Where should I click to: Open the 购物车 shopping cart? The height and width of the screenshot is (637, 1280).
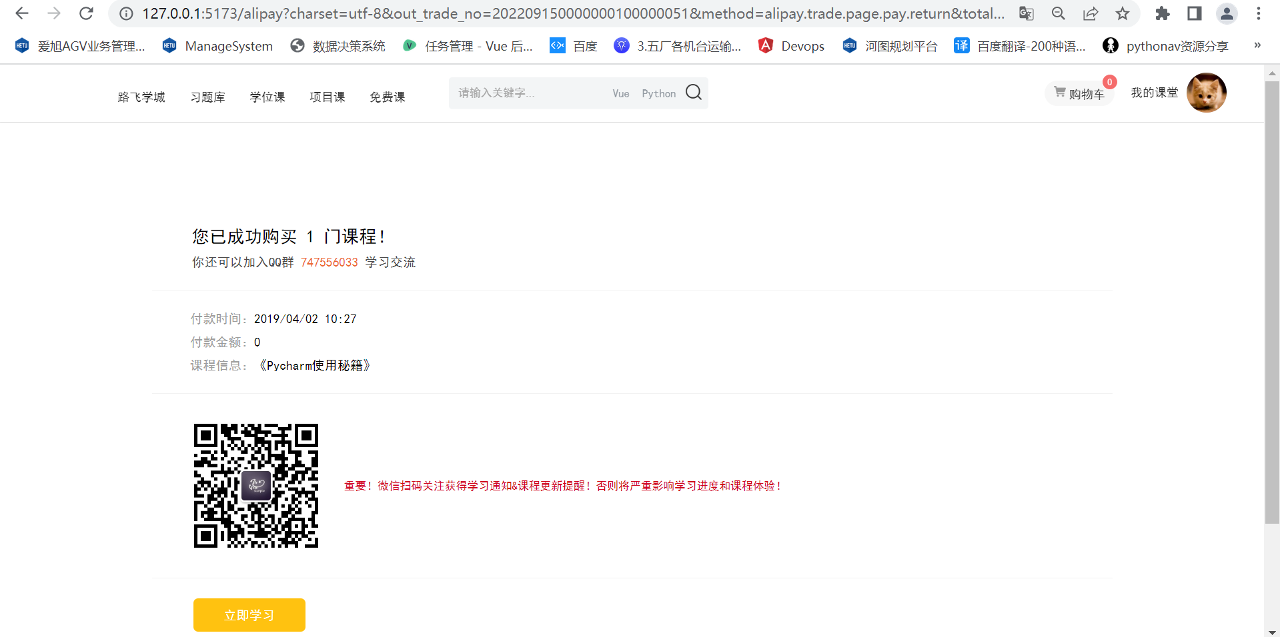tap(1079, 94)
